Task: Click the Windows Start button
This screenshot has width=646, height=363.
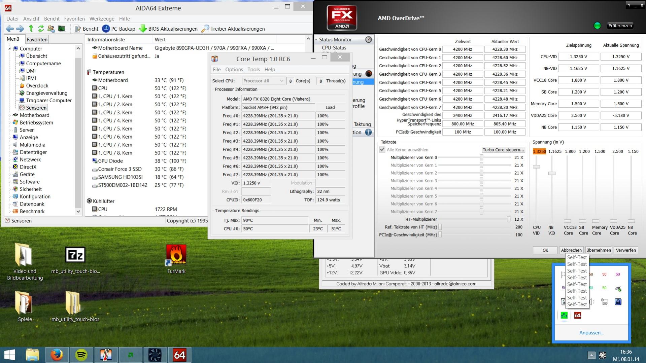Action: tap(10, 355)
